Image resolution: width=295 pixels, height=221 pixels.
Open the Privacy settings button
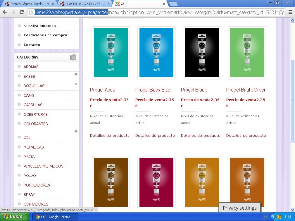pyautogui.click(x=240, y=208)
